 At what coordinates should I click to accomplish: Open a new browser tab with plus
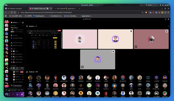tap(79, 8)
